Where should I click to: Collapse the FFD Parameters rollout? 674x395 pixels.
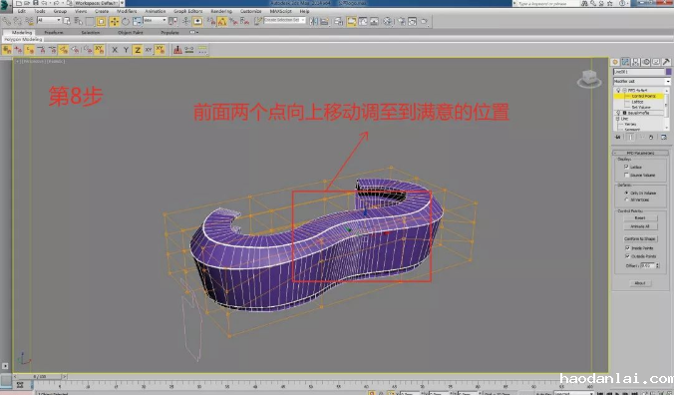click(640, 153)
